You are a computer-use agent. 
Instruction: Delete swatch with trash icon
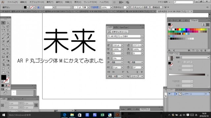point(205,50)
